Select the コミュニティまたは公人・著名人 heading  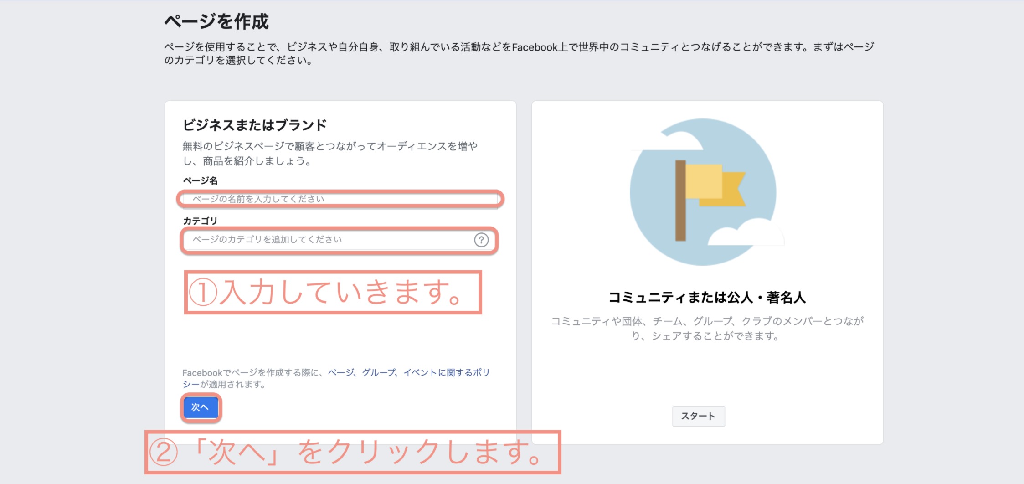pos(707,298)
